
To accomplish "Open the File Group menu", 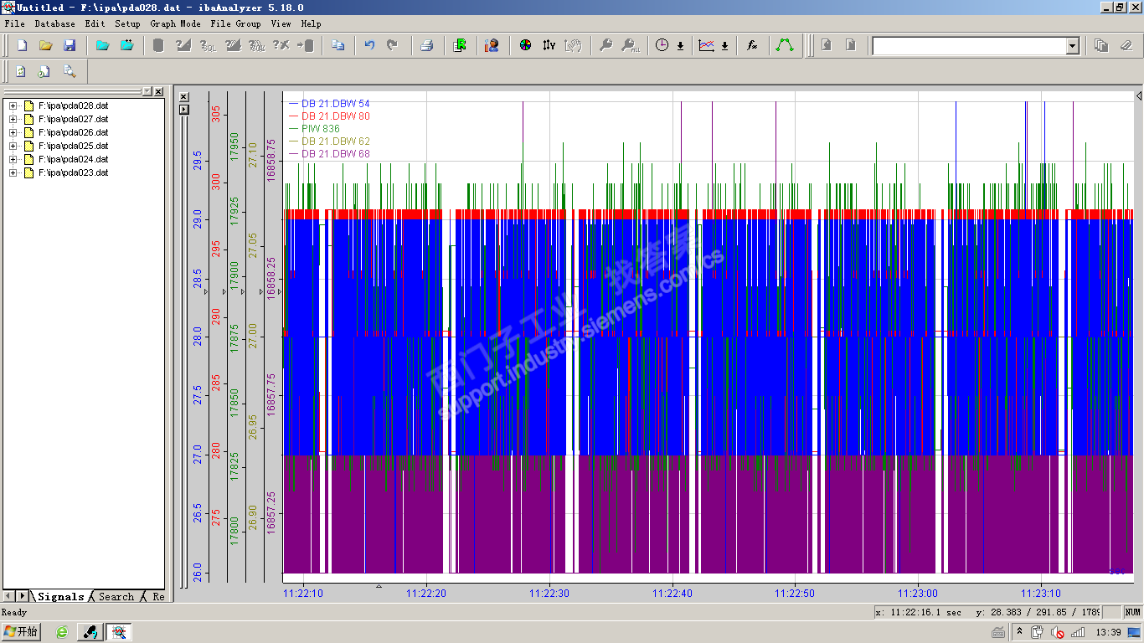I will [x=235, y=23].
